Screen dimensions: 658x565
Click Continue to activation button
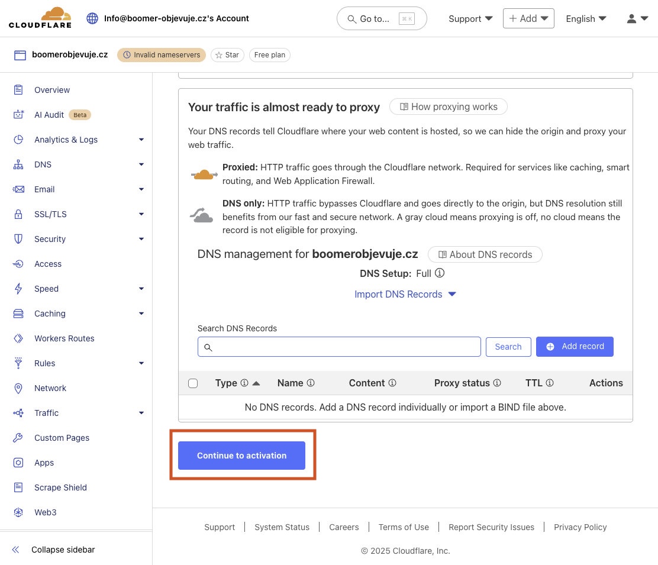(241, 456)
